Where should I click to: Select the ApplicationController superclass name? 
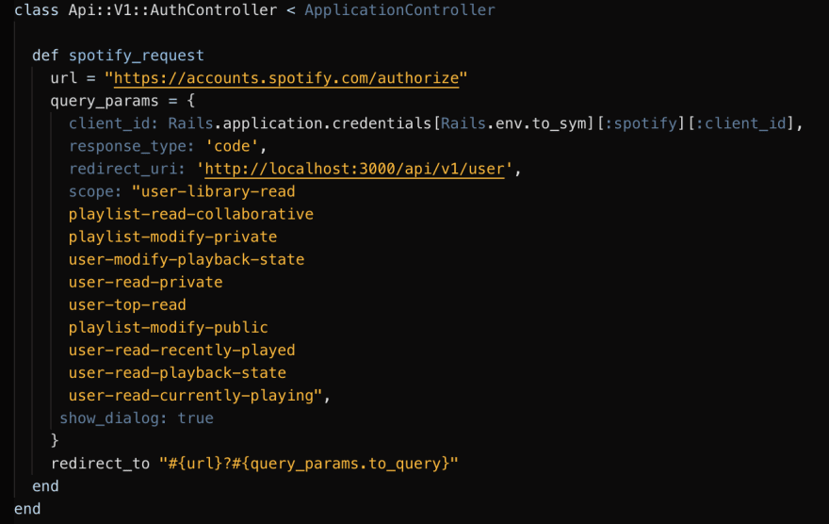click(x=399, y=10)
